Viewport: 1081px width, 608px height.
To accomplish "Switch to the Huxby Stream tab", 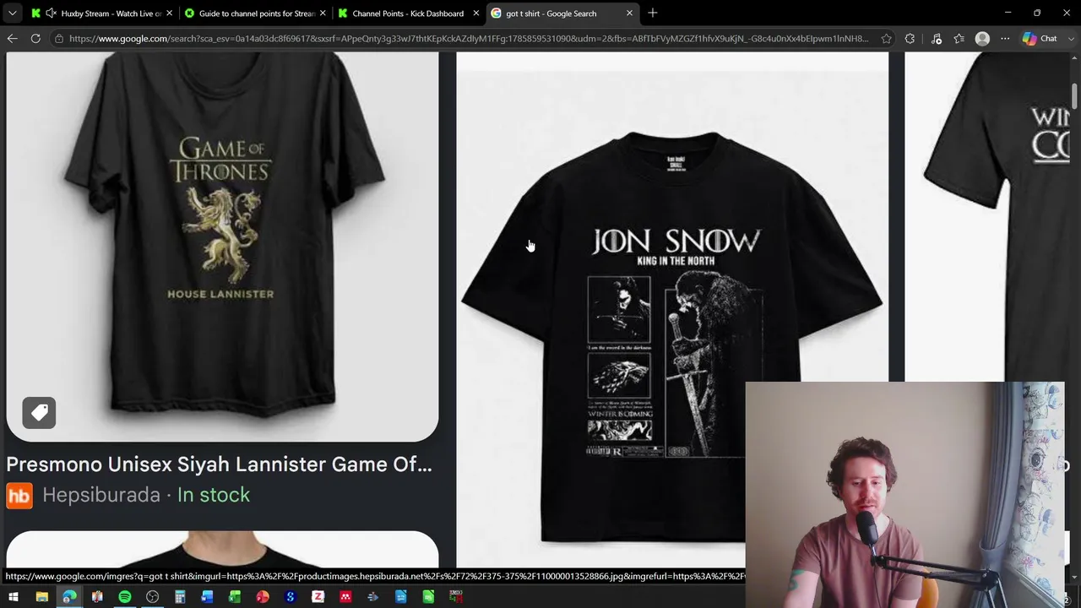I will 101,14.
